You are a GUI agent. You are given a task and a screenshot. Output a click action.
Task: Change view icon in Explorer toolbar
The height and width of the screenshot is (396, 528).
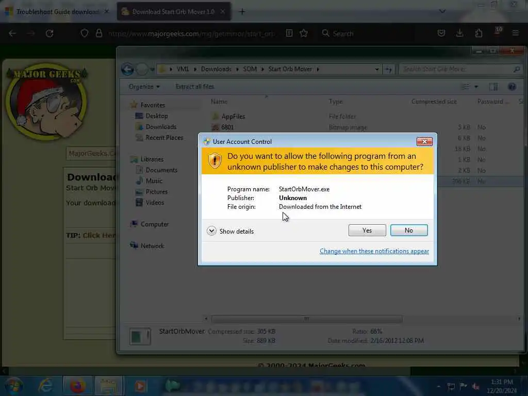coord(465,87)
